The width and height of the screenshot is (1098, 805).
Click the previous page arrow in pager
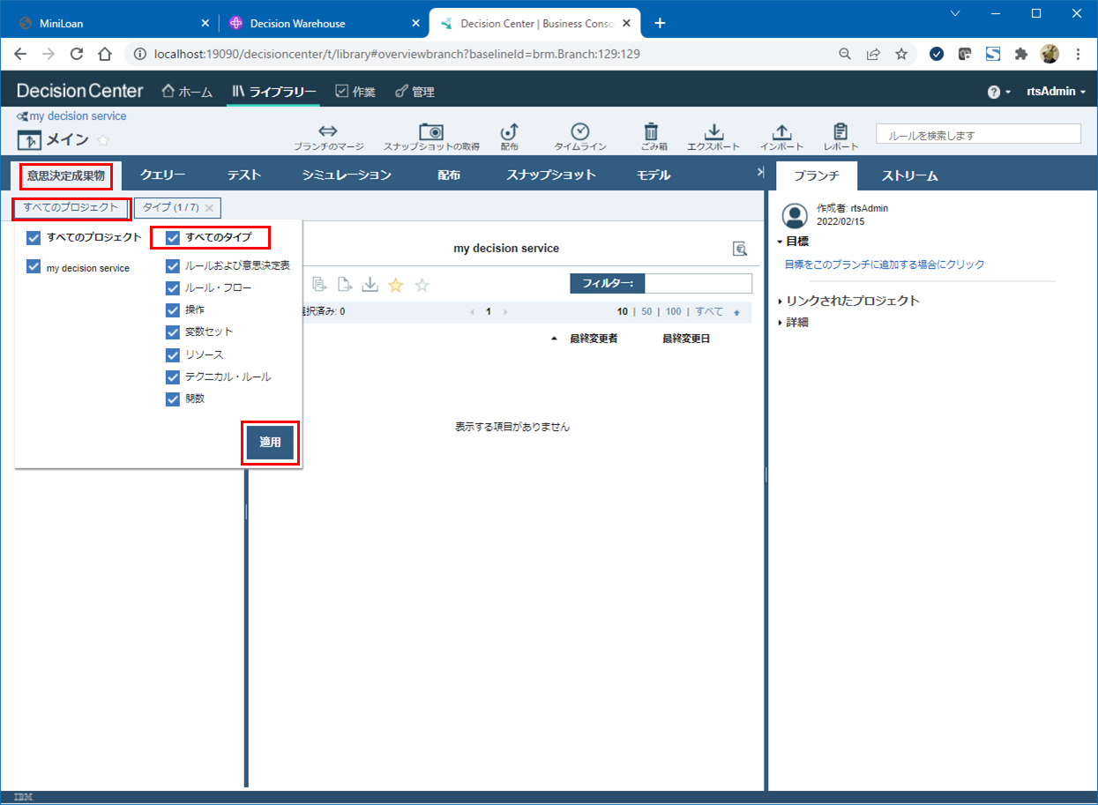point(473,312)
